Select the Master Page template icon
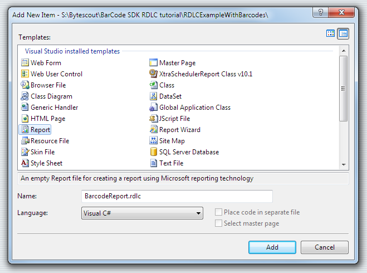The width and height of the screenshot is (367, 273). pyautogui.click(x=153, y=63)
